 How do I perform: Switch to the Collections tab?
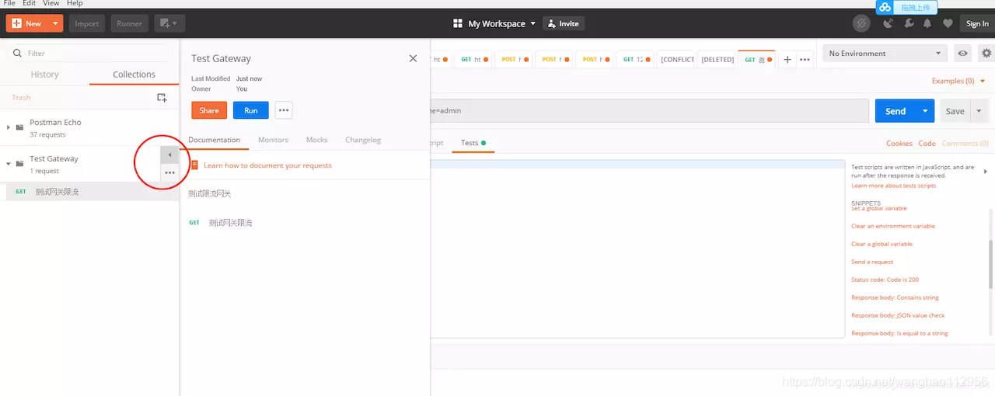[134, 75]
